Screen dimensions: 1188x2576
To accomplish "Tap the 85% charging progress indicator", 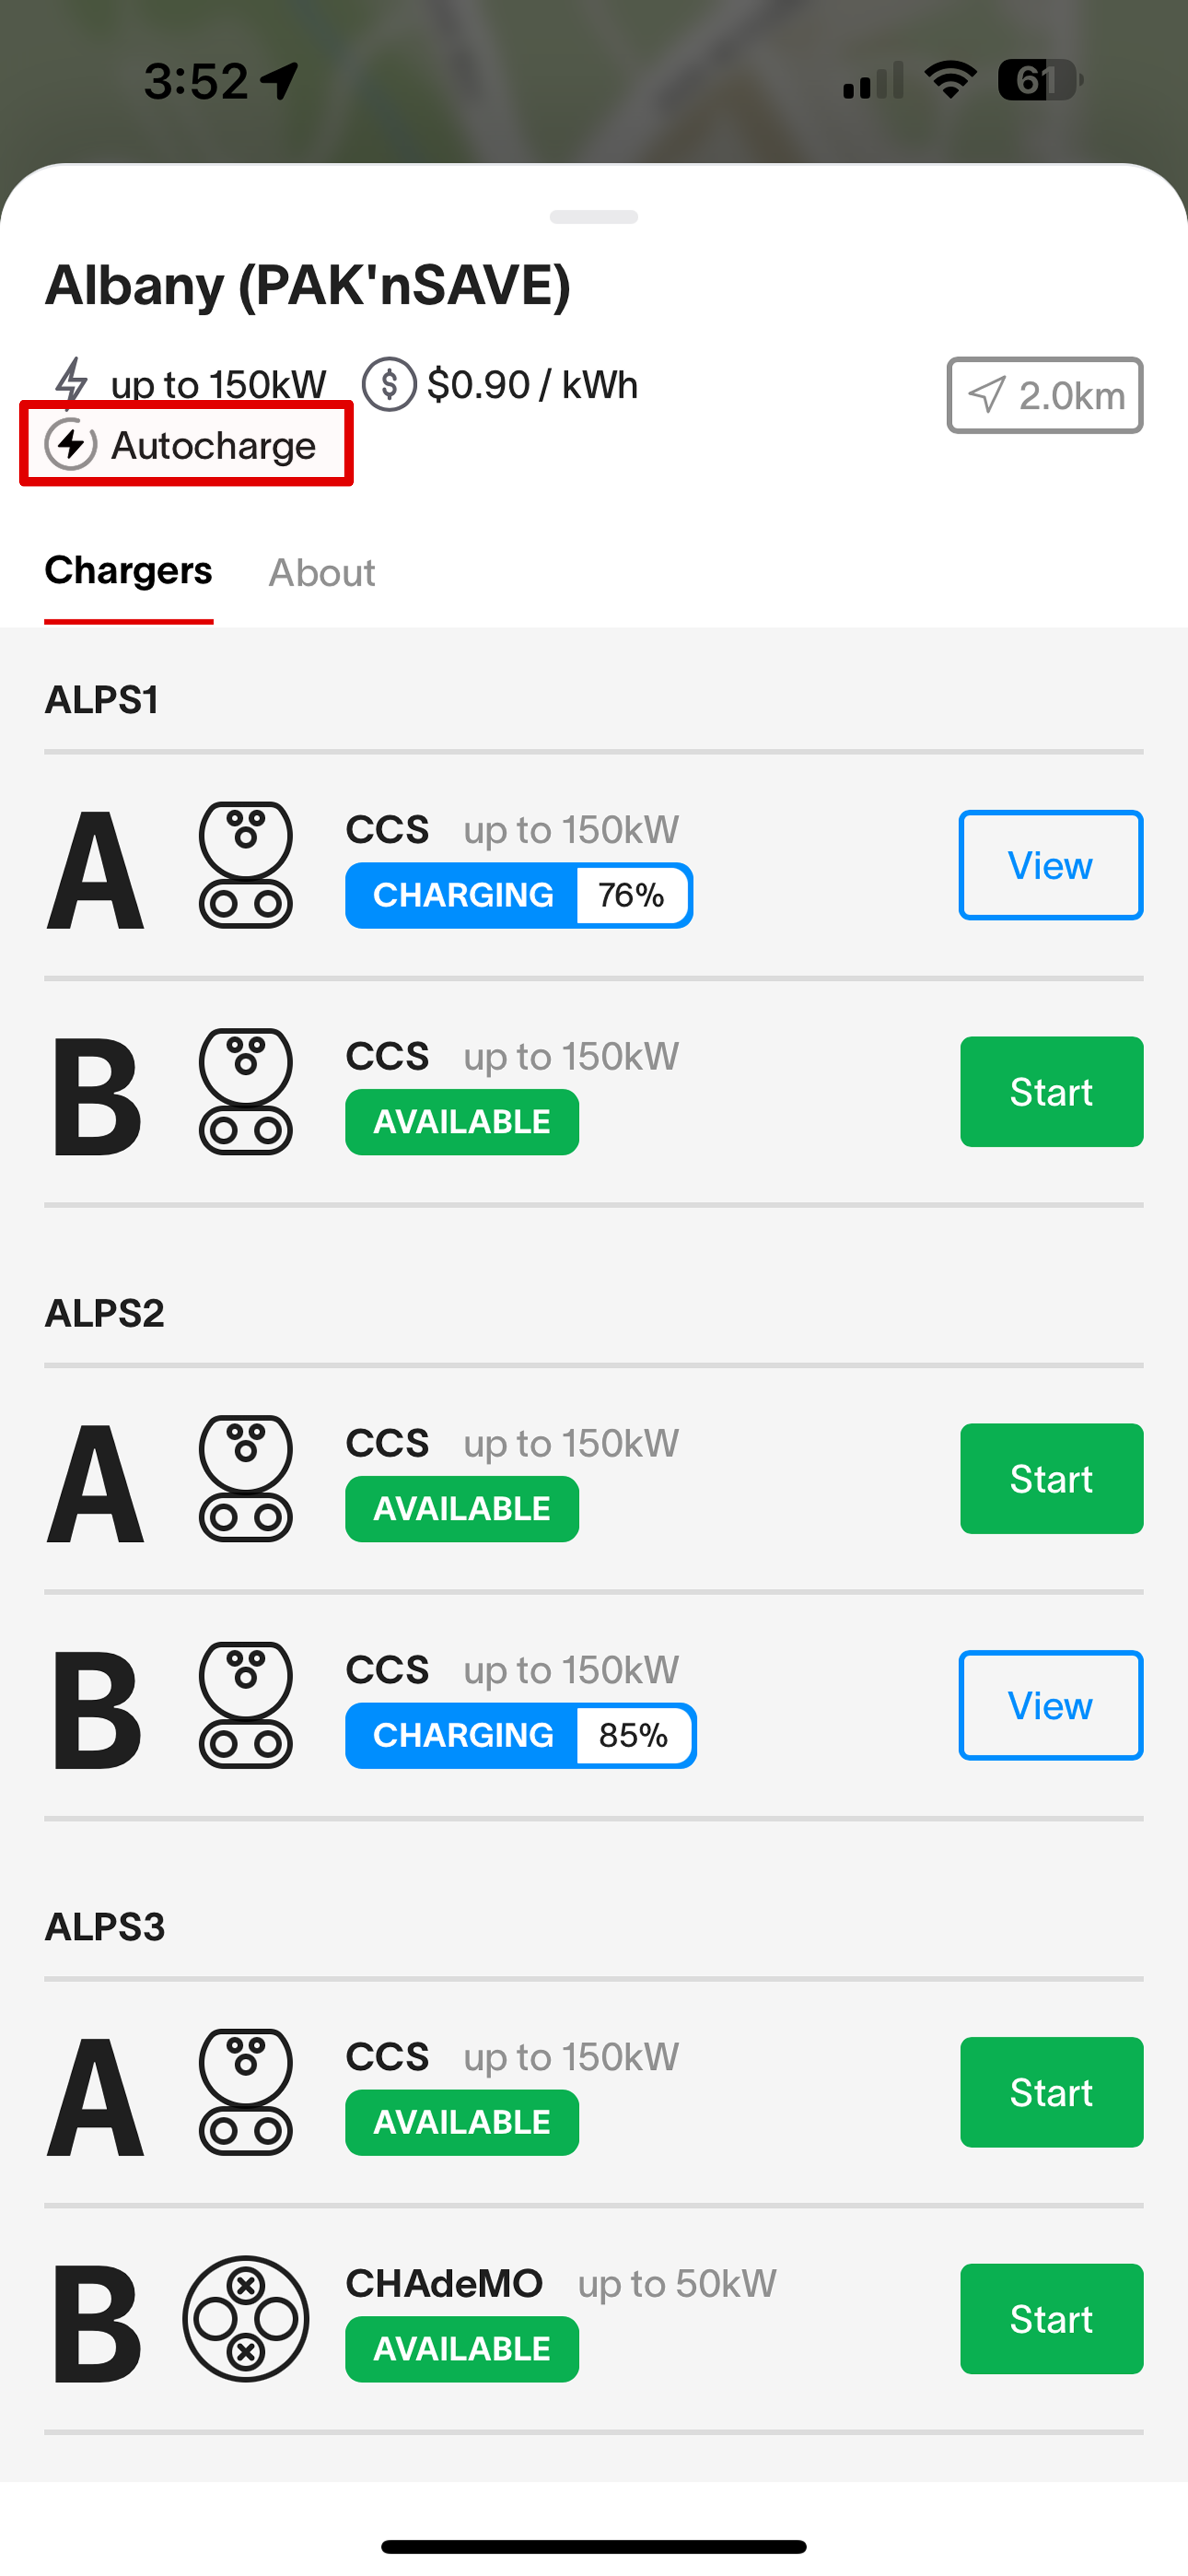I will (x=633, y=1735).
